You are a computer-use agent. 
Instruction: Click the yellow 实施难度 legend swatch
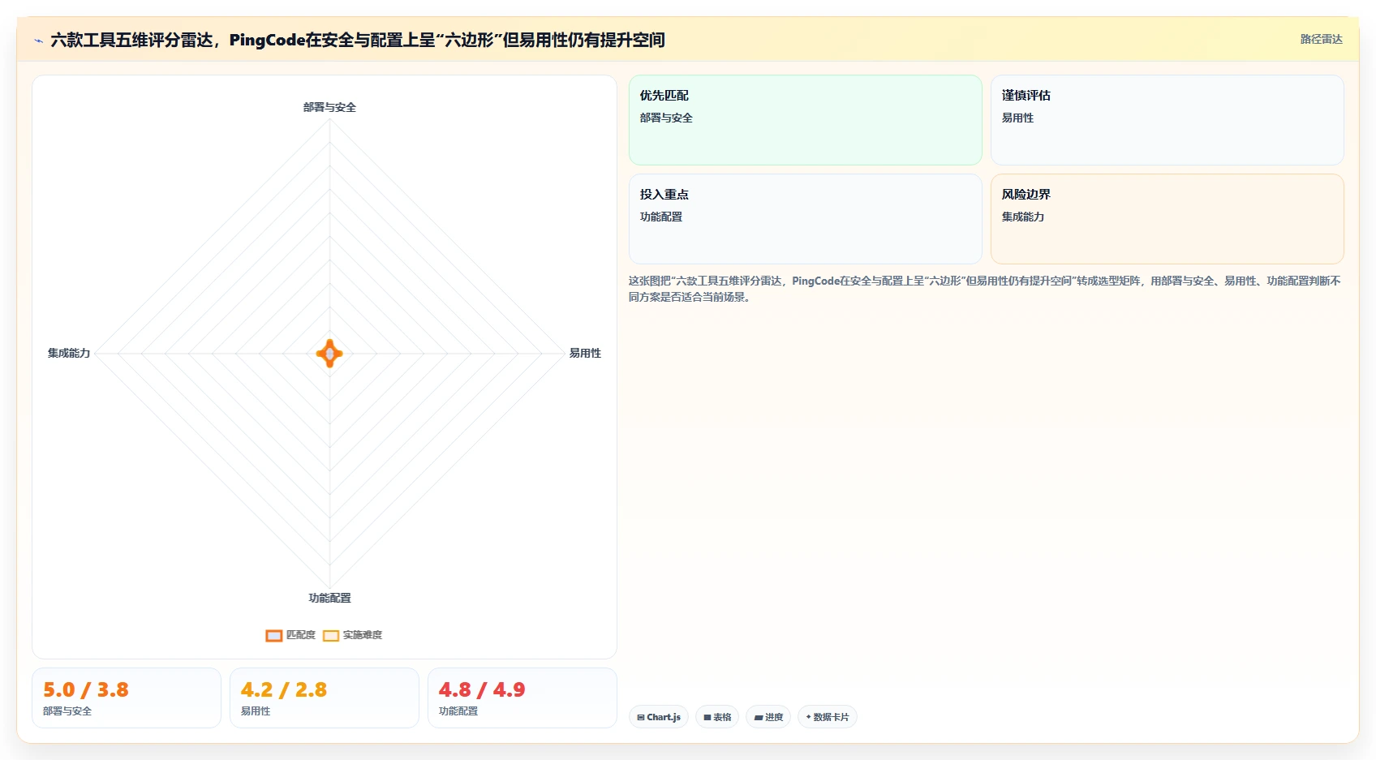[x=331, y=636]
